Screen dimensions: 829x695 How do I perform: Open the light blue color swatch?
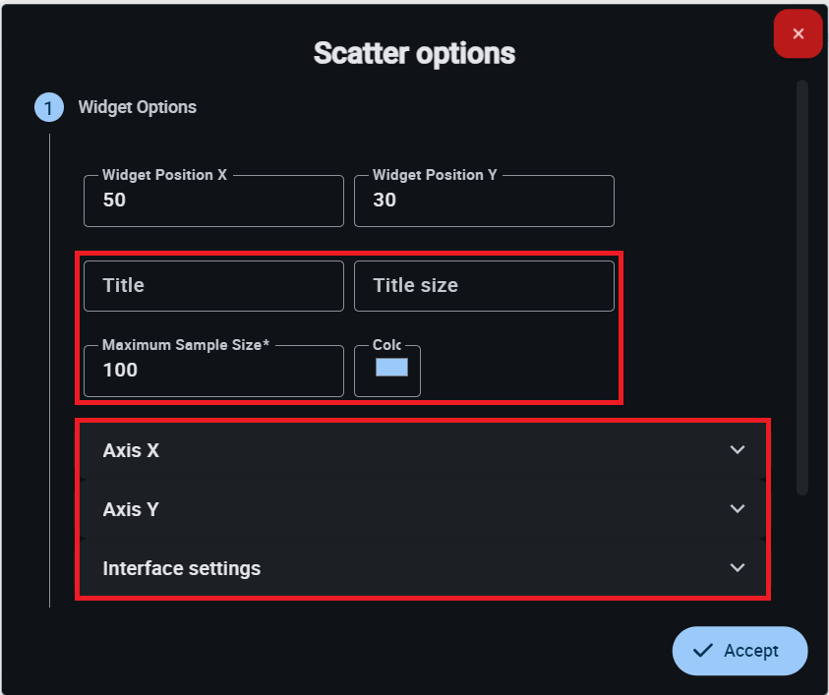click(391, 368)
